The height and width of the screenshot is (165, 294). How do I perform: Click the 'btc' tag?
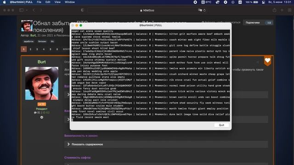[x=52, y=42]
